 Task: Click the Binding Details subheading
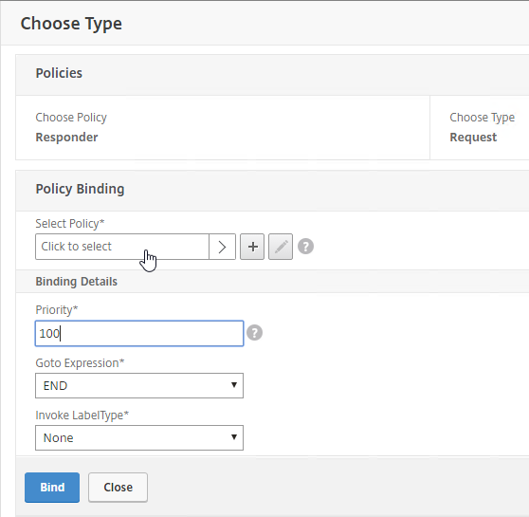[77, 282]
